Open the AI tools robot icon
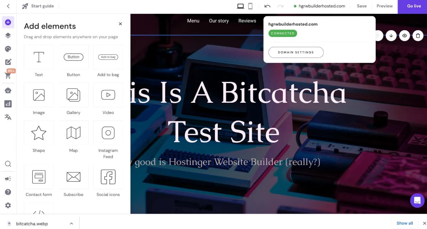The image size is (427, 229). tap(8, 90)
